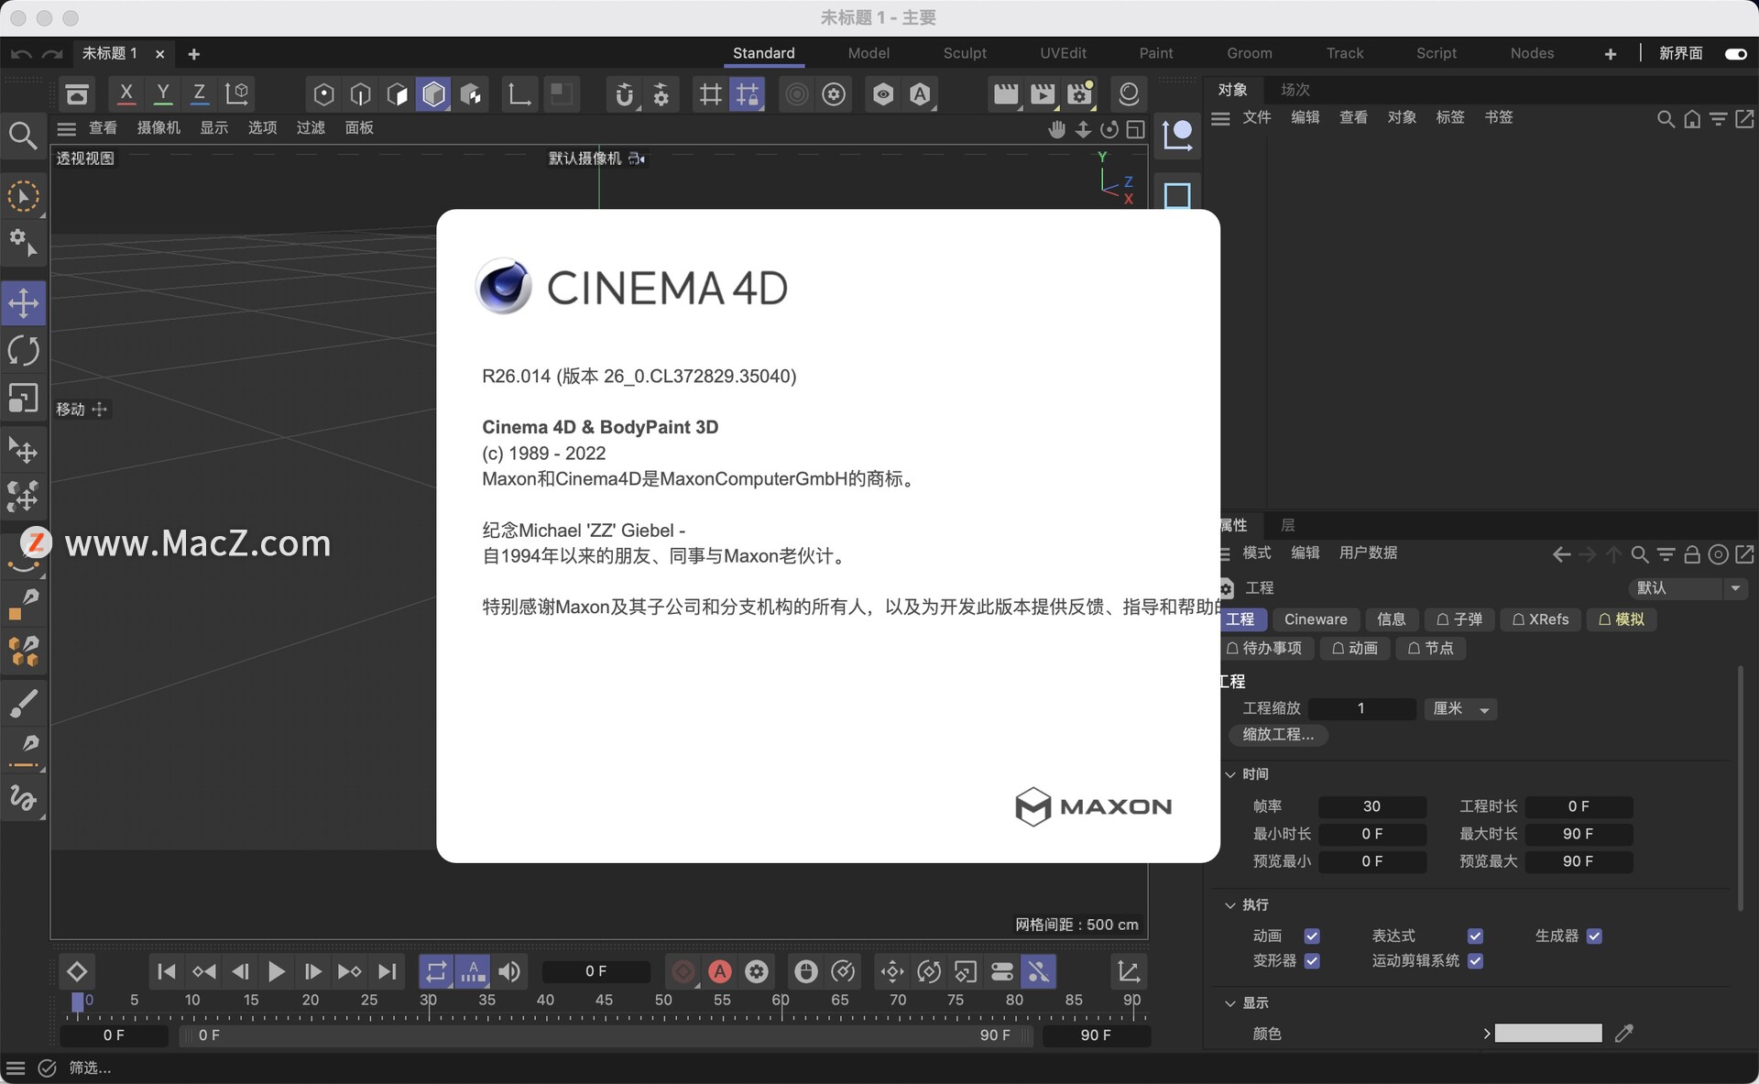Collapse the 执行 section
Viewport: 1759px width, 1084px height.
coord(1230,905)
